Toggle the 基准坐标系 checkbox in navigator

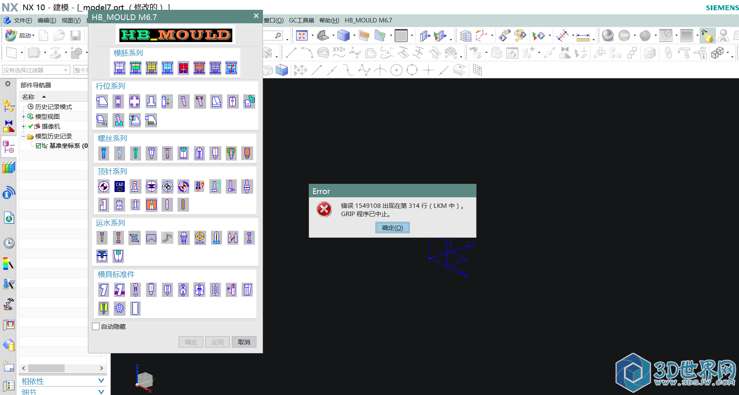pyautogui.click(x=38, y=146)
